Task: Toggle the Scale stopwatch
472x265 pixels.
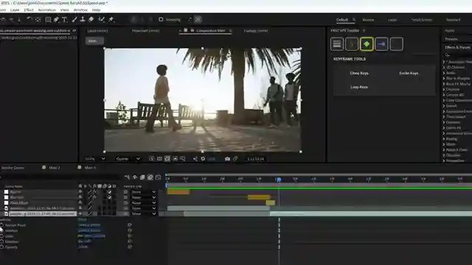Action: point(1,236)
